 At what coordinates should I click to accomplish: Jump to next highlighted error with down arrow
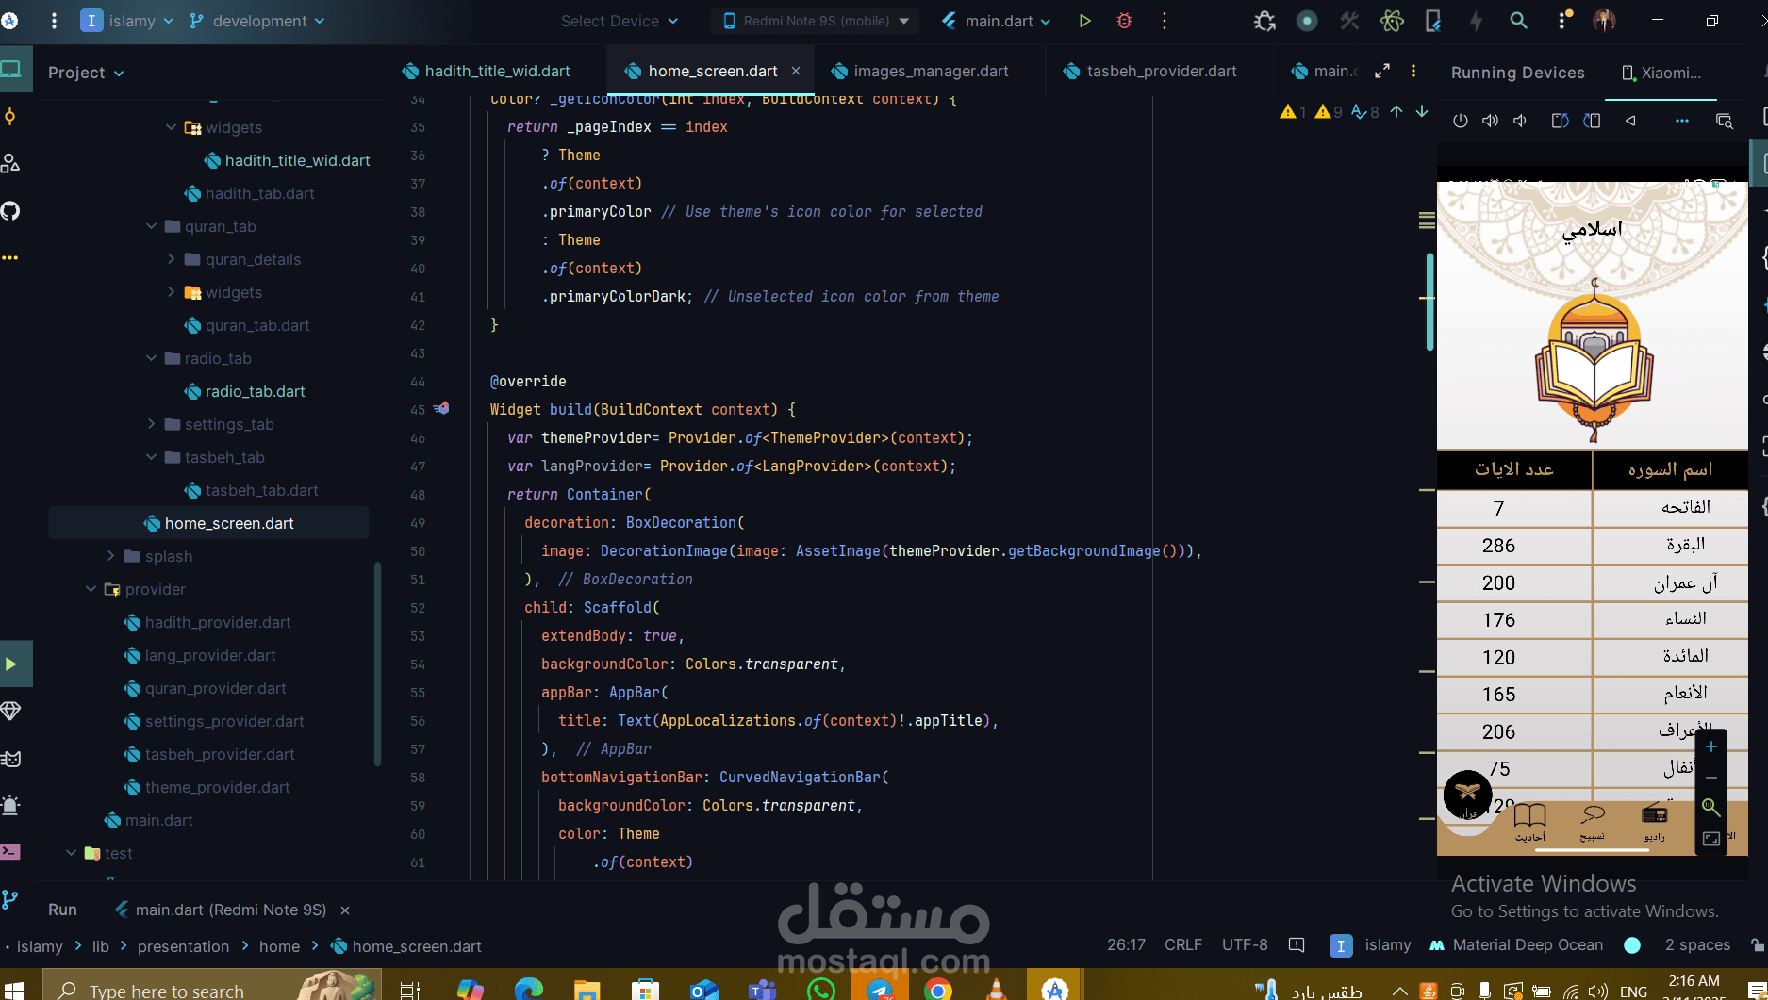point(1422,112)
